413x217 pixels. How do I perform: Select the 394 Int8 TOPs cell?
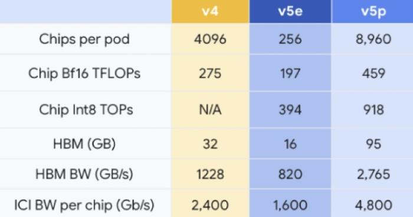[x=290, y=110]
